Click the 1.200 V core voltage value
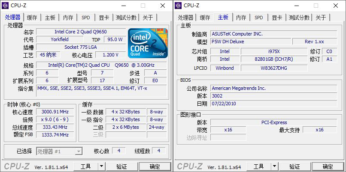This screenshot has width=346, height=172. click(x=111, y=55)
